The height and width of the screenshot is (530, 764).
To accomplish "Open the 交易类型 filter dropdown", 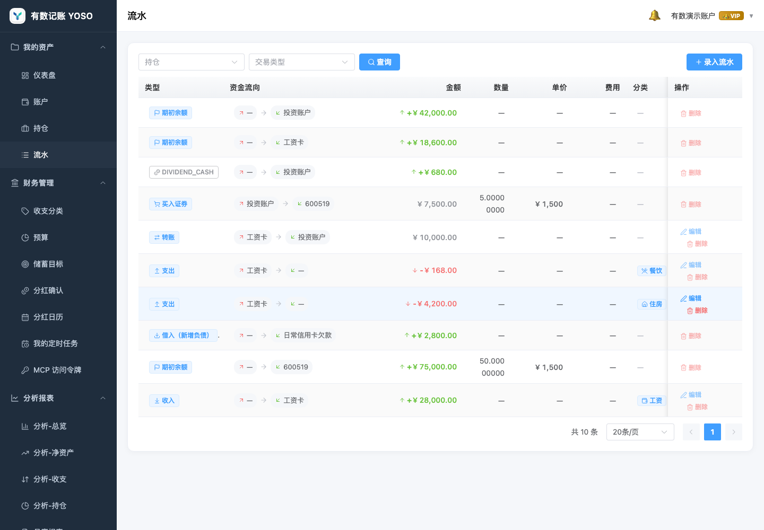I will coord(302,62).
